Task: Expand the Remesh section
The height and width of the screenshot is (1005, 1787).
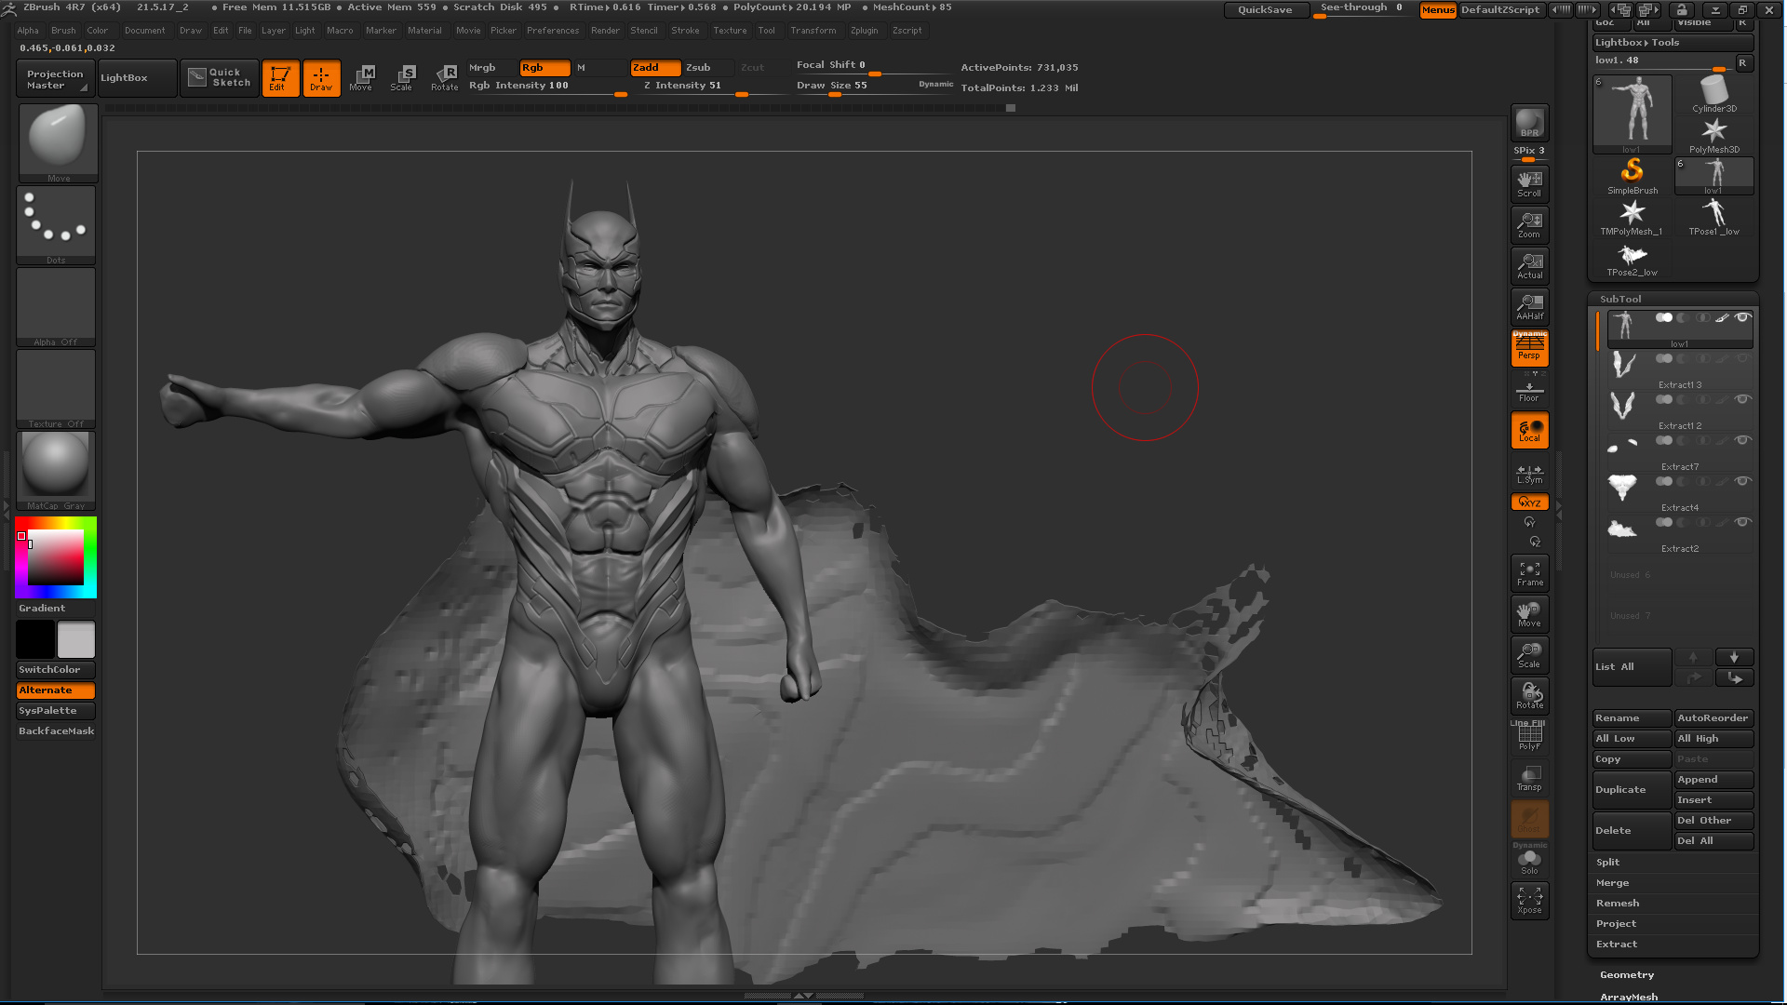Action: pyautogui.click(x=1618, y=904)
